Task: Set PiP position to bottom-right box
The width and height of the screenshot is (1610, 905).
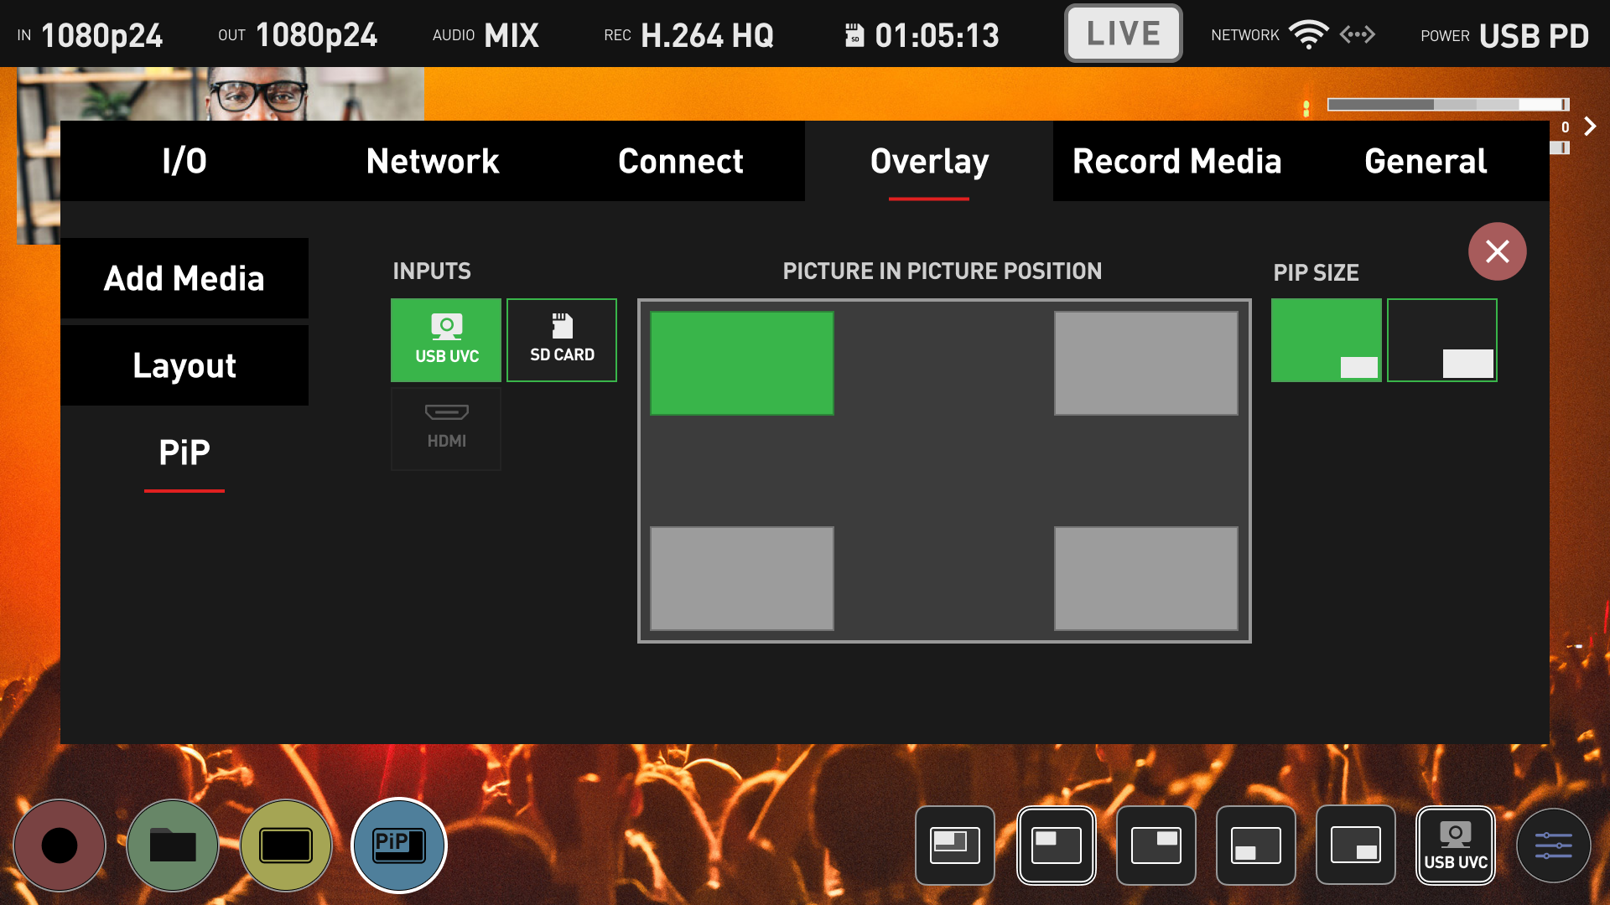Action: pyautogui.click(x=1145, y=578)
